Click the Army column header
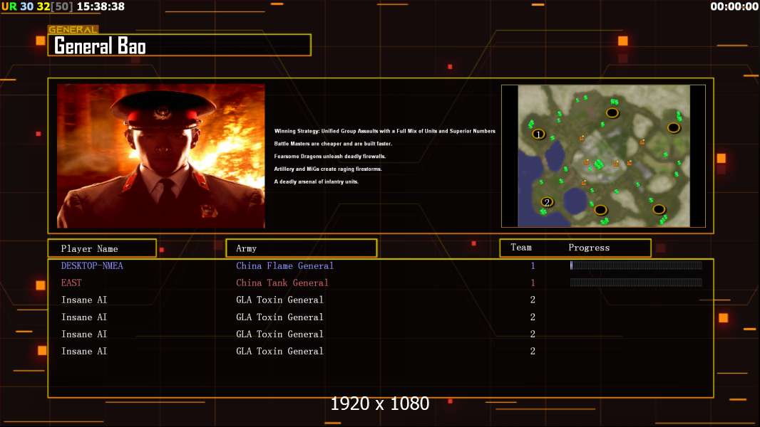The width and height of the screenshot is (760, 427). (x=302, y=248)
